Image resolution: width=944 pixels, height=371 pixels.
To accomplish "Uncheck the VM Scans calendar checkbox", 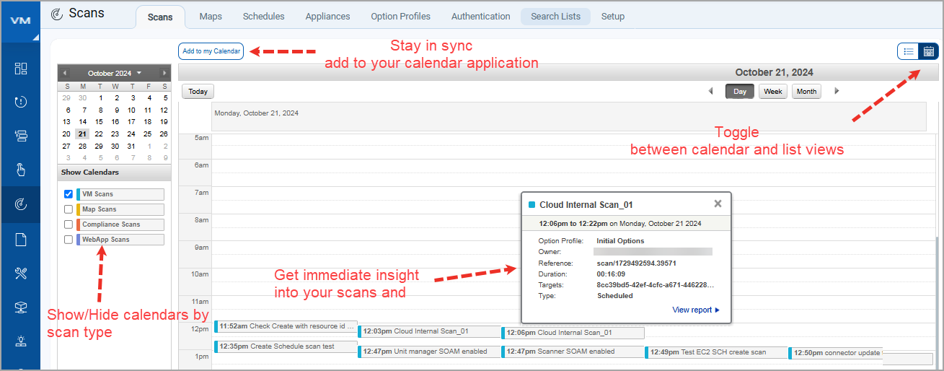I will 69,194.
